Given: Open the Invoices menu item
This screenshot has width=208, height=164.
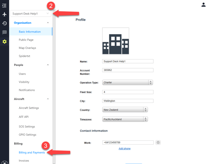Looking at the screenshot, I should click(x=24, y=161).
